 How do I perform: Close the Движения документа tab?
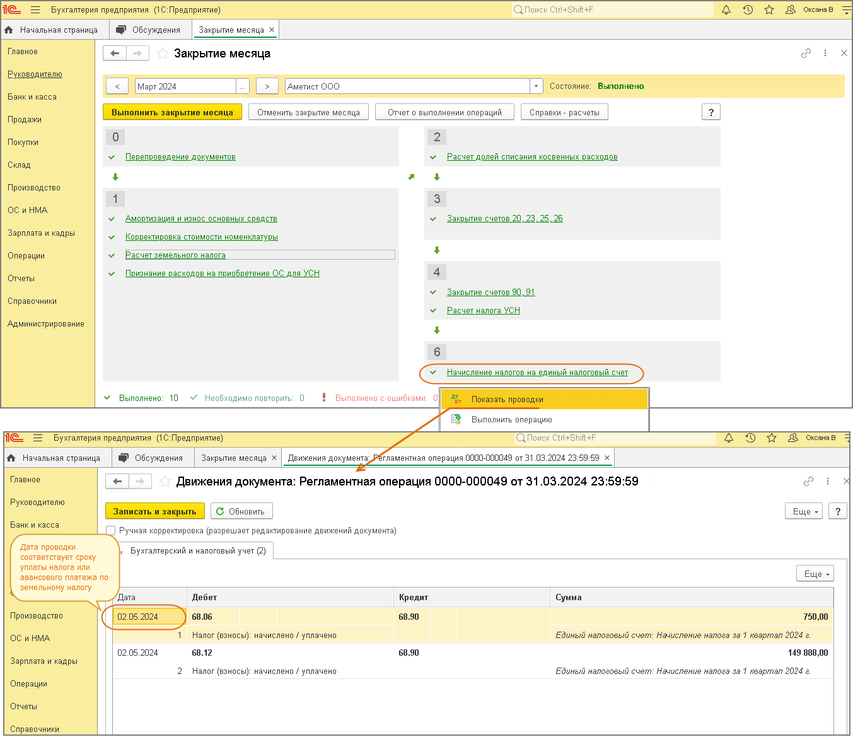pyautogui.click(x=607, y=458)
